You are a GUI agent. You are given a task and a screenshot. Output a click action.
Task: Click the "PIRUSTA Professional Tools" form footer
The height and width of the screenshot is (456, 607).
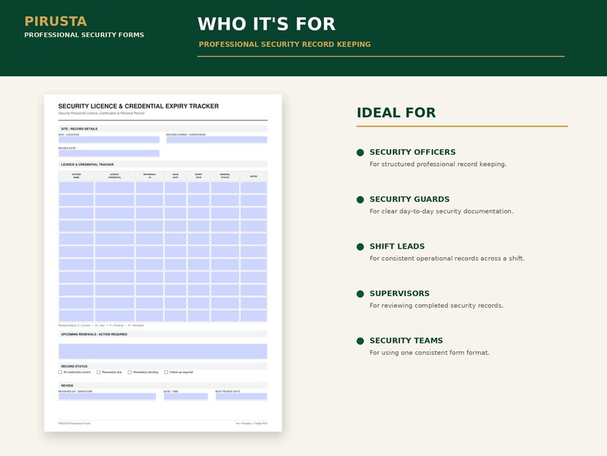click(x=74, y=423)
